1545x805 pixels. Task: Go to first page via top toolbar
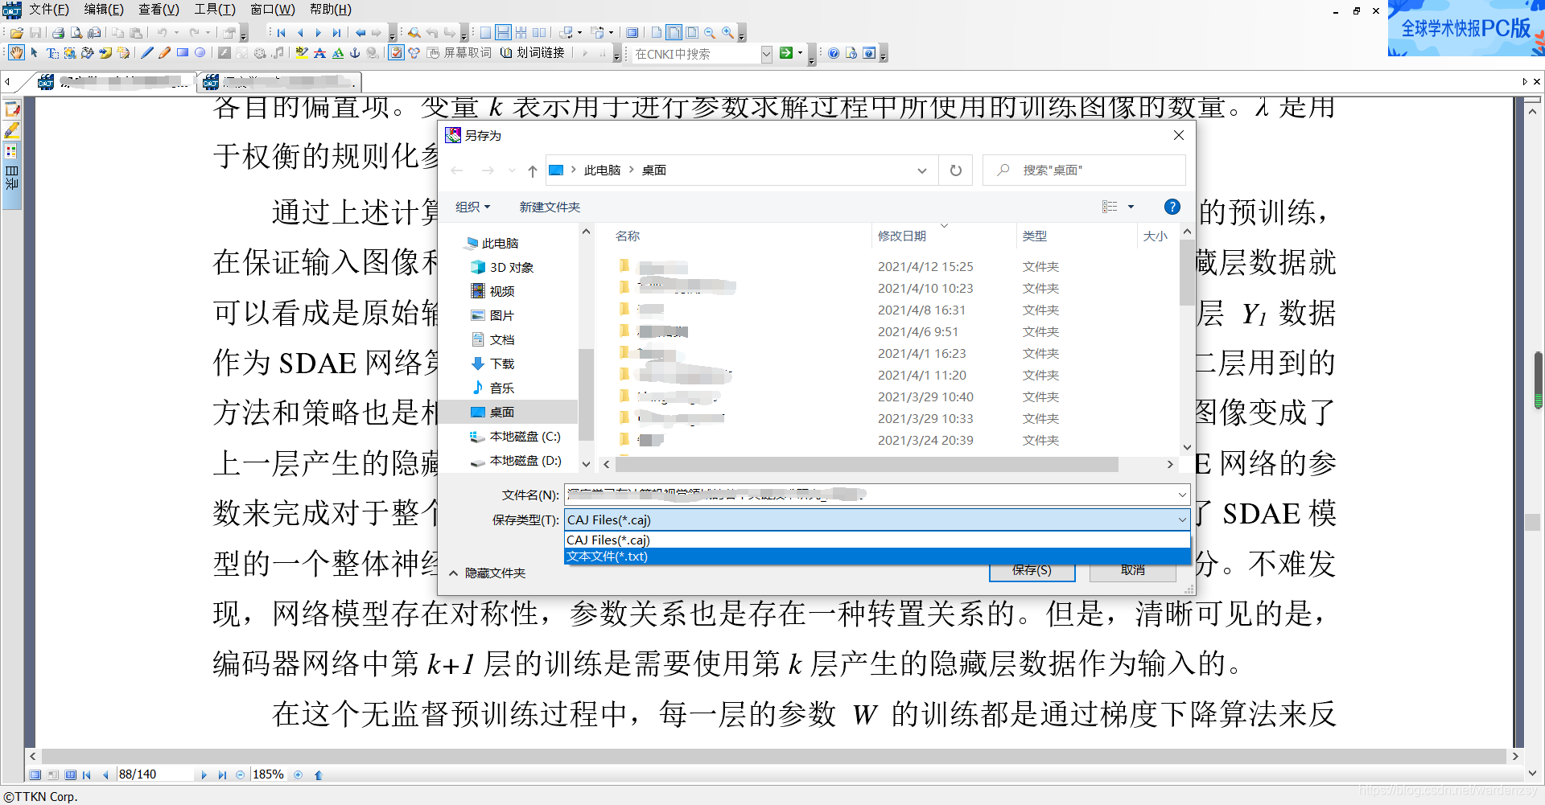click(x=281, y=33)
